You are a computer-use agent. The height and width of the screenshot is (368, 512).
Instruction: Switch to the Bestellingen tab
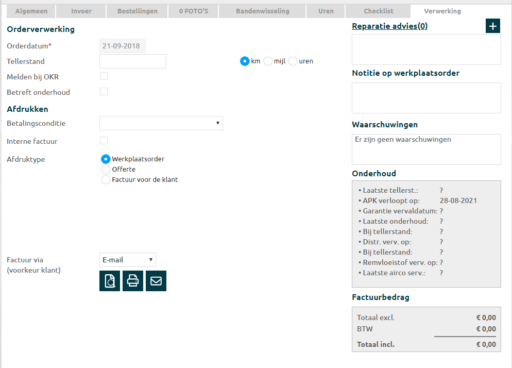(138, 11)
